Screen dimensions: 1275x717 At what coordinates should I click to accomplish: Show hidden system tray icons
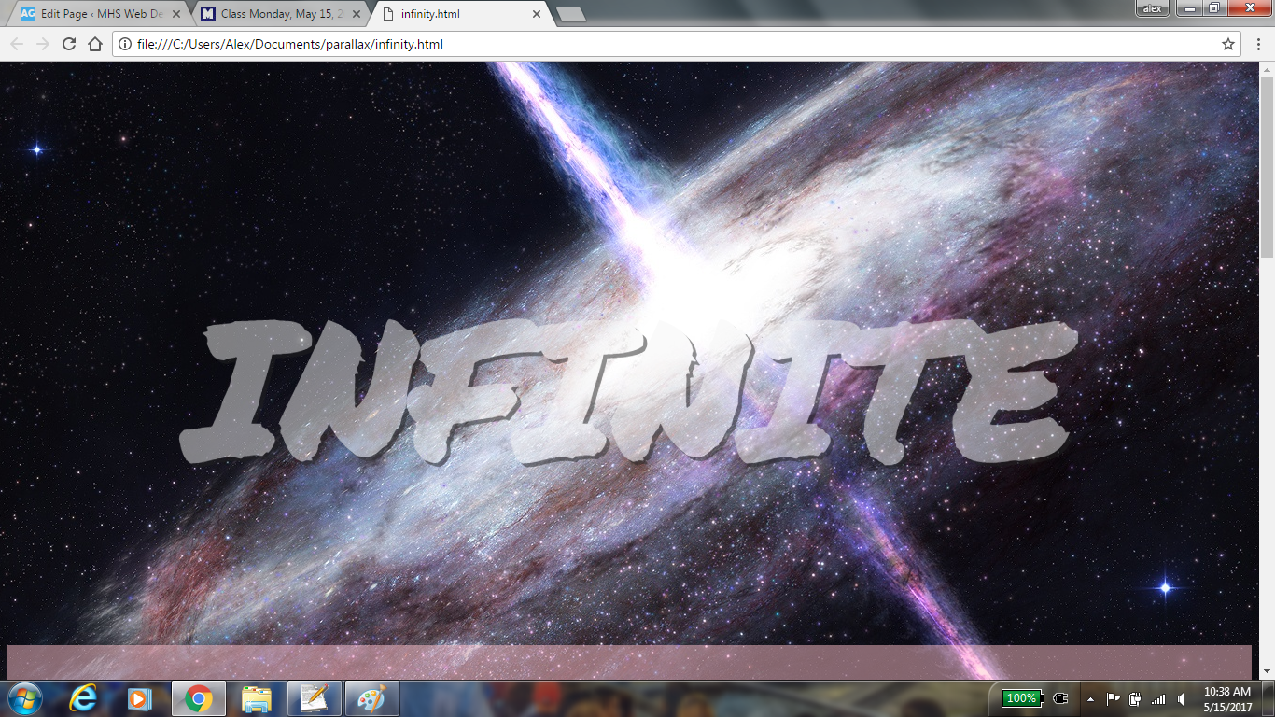coord(1090,698)
